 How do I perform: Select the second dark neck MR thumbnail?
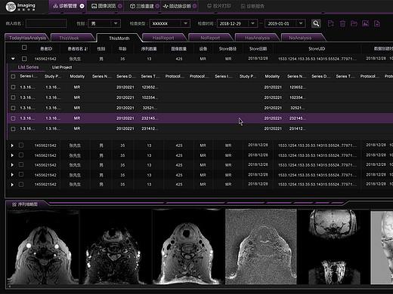pyautogui.click(x=116, y=247)
